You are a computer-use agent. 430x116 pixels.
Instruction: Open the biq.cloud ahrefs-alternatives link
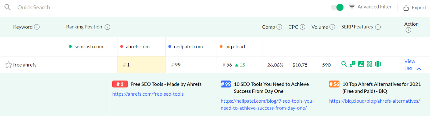click(374, 101)
